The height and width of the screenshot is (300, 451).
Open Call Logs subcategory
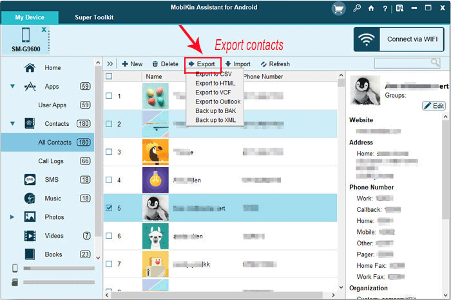tap(51, 161)
